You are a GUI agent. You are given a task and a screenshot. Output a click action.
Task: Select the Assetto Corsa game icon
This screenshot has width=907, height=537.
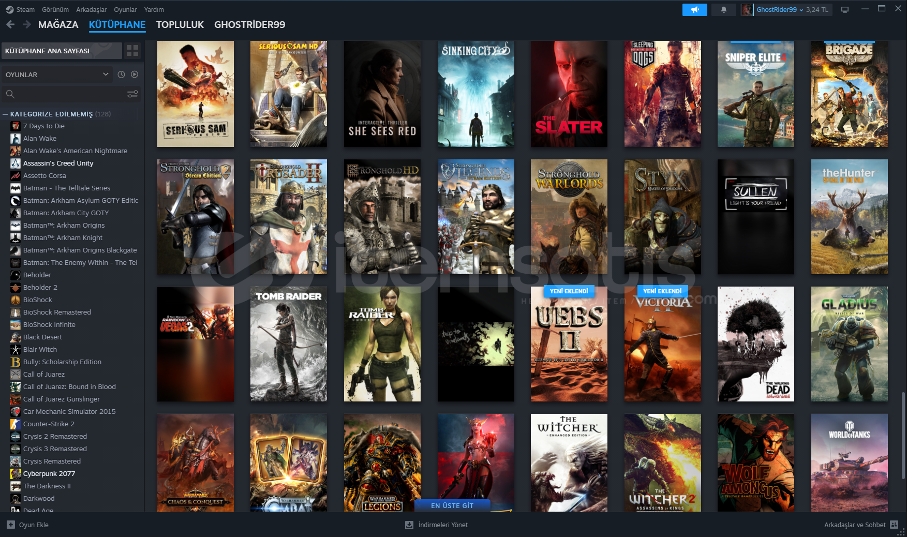[16, 175]
